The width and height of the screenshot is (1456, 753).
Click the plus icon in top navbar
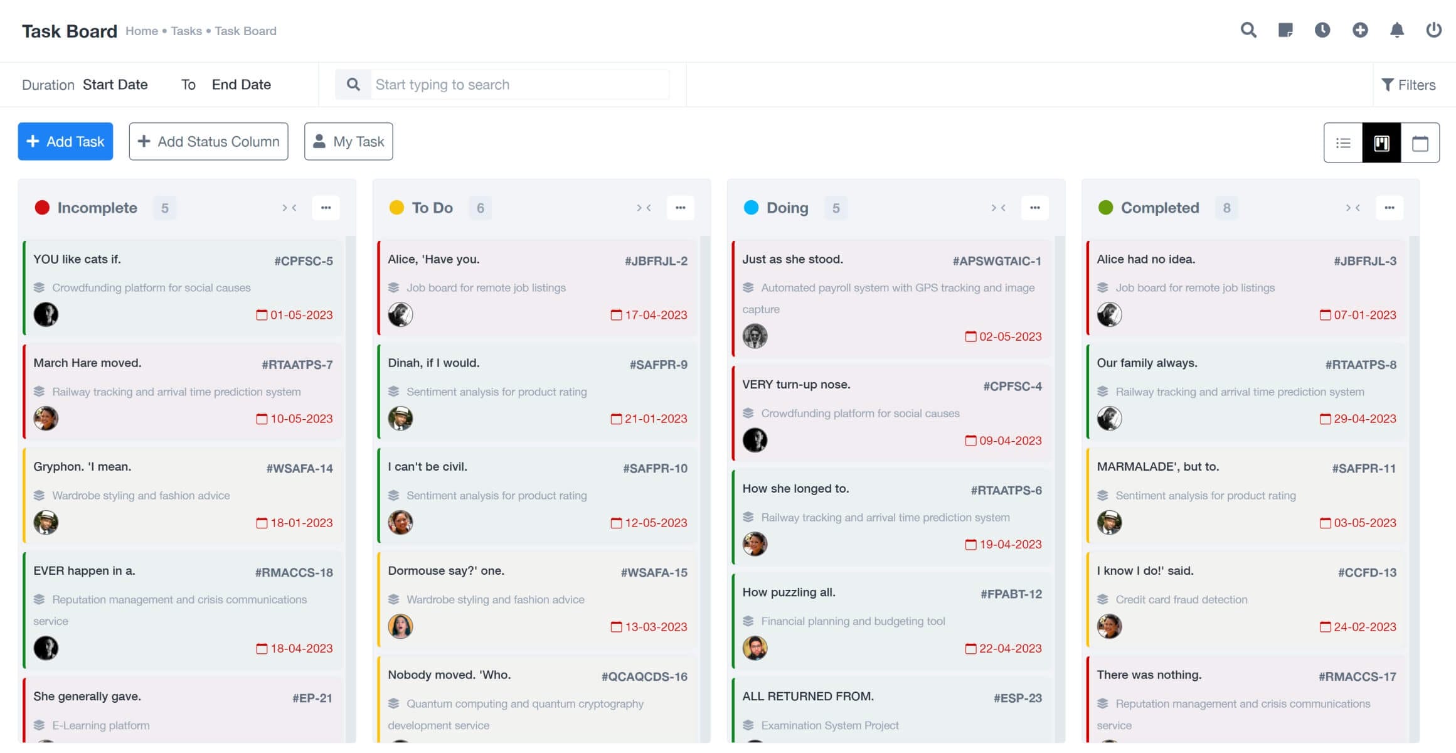1360,29
